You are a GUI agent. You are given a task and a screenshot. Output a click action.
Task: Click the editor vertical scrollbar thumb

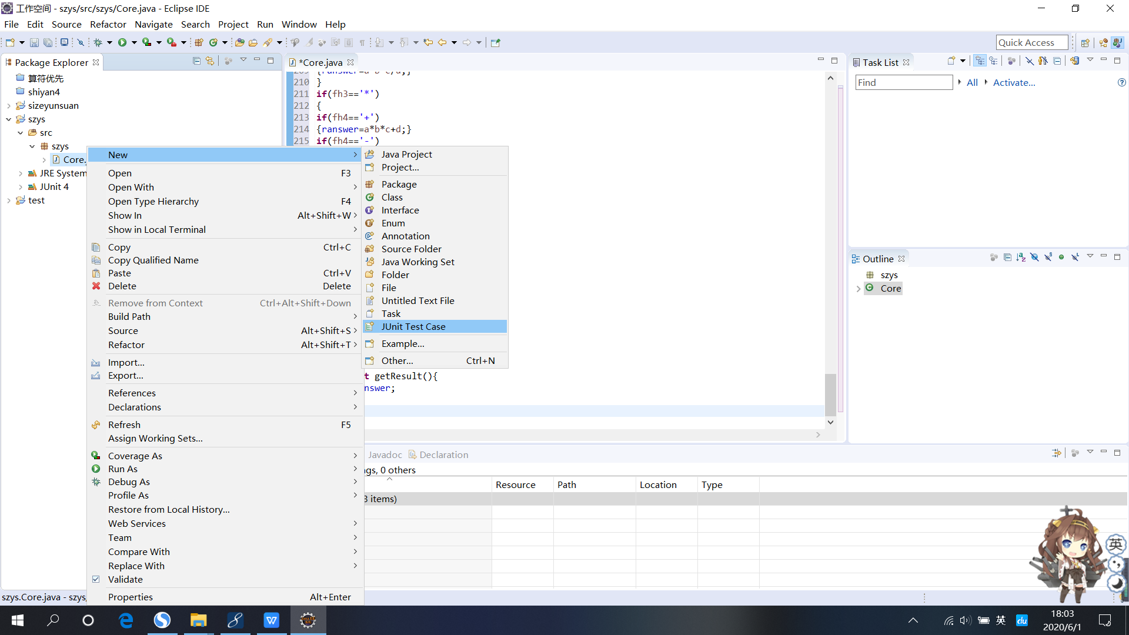coord(830,394)
